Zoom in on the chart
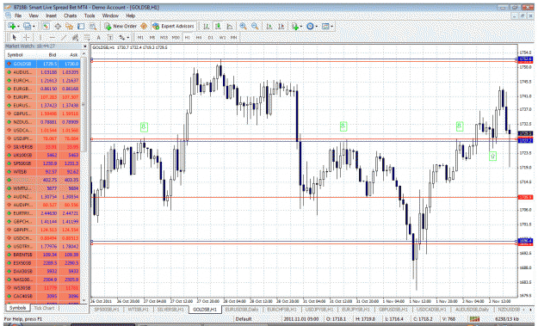Viewport: 538px width, 326px height. coord(244,26)
